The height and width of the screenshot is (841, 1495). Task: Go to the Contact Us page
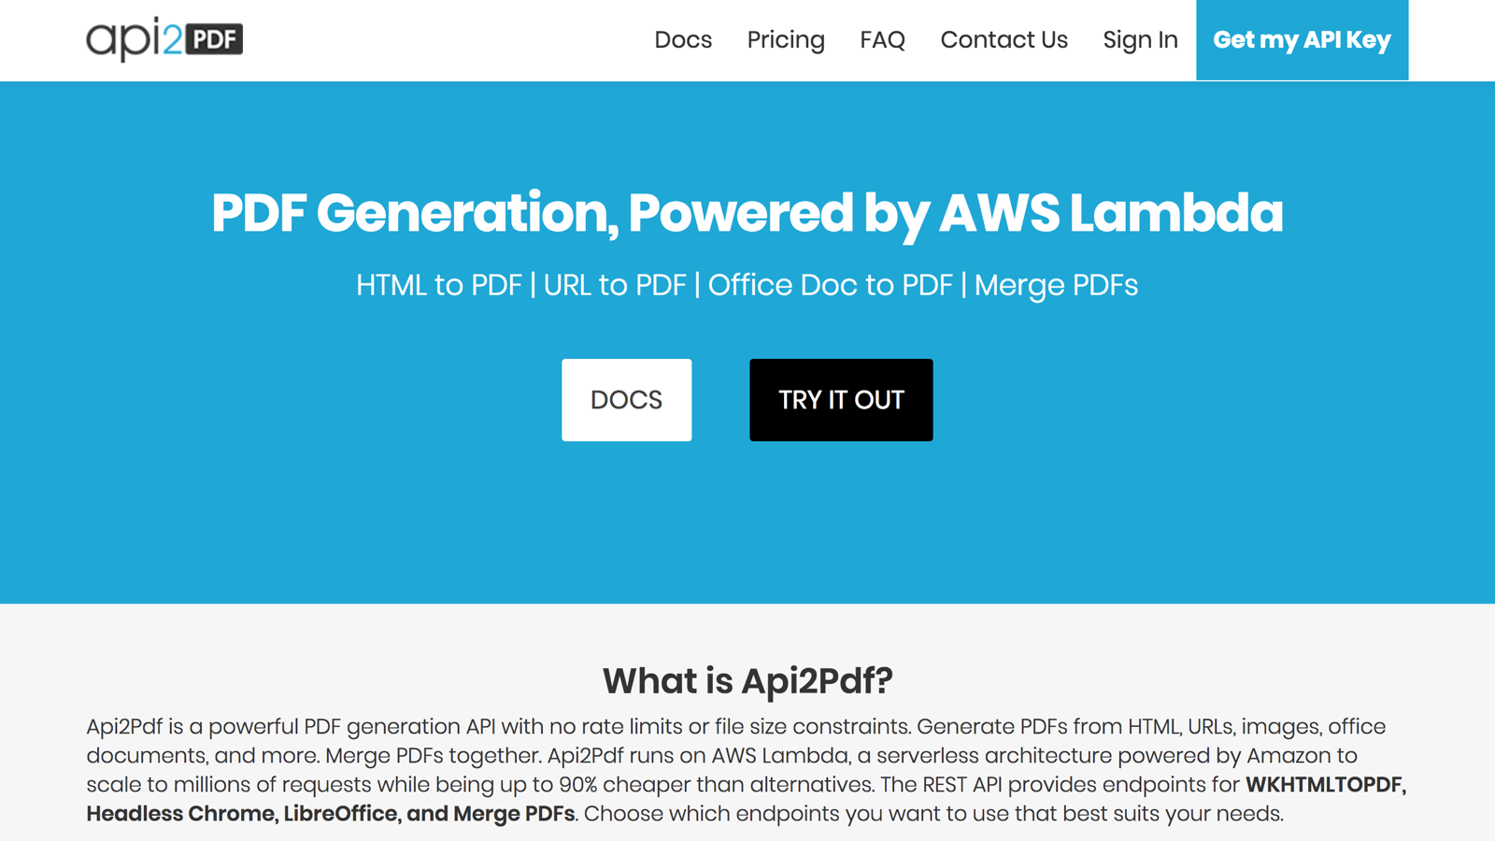click(x=1004, y=40)
